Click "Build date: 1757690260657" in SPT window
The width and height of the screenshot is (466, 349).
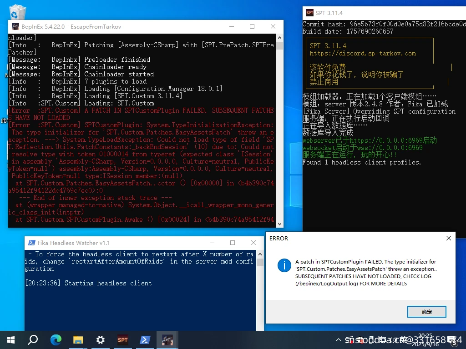[348, 31]
